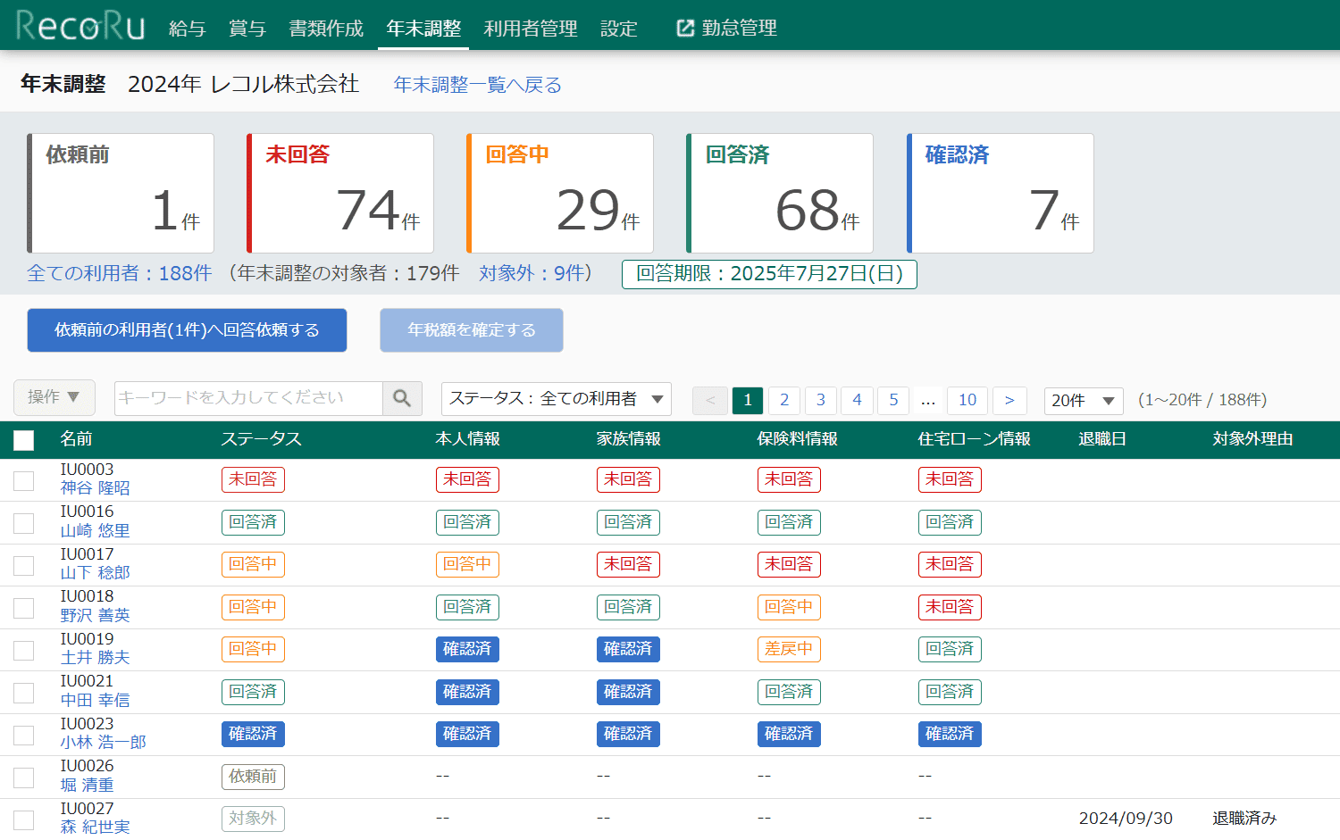1340x840 pixels.
Task: Click 回答期限 2025年7月27日 box
Action: (769, 274)
